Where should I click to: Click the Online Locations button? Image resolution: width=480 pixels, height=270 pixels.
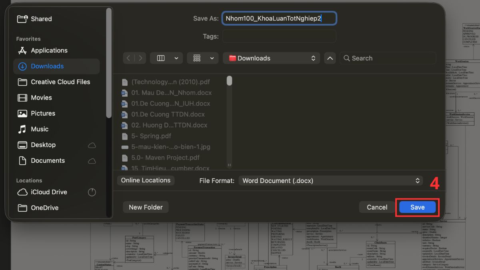tap(146, 180)
